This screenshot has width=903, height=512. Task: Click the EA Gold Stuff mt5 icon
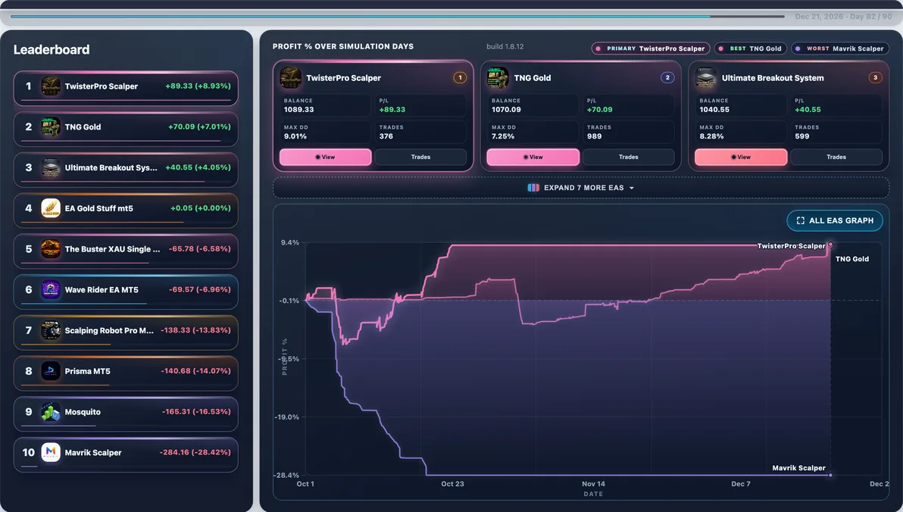(x=51, y=208)
